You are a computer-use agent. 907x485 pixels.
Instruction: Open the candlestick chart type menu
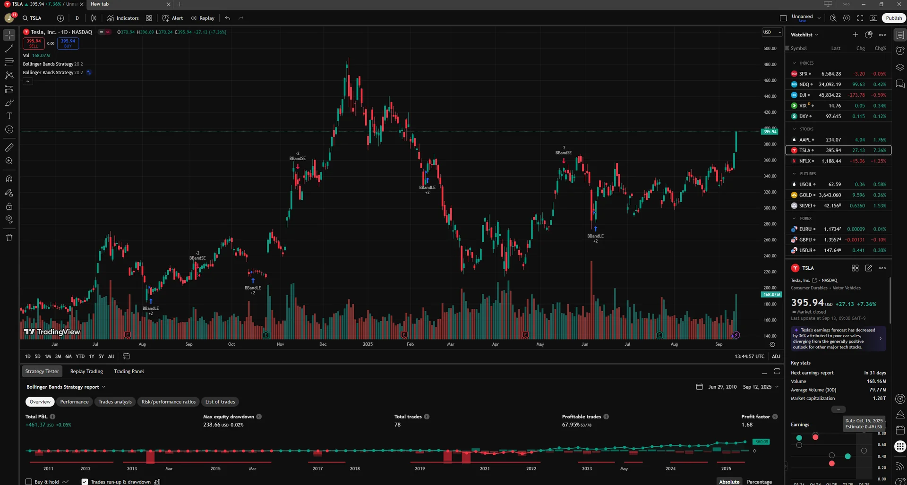pos(94,18)
